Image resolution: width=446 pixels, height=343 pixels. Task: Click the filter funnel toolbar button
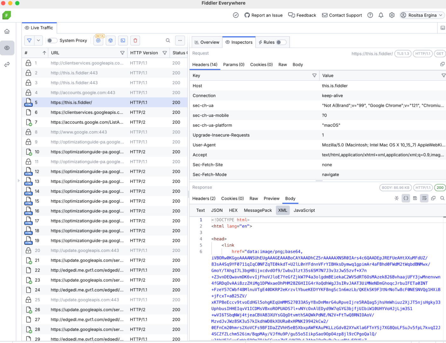click(x=29, y=40)
